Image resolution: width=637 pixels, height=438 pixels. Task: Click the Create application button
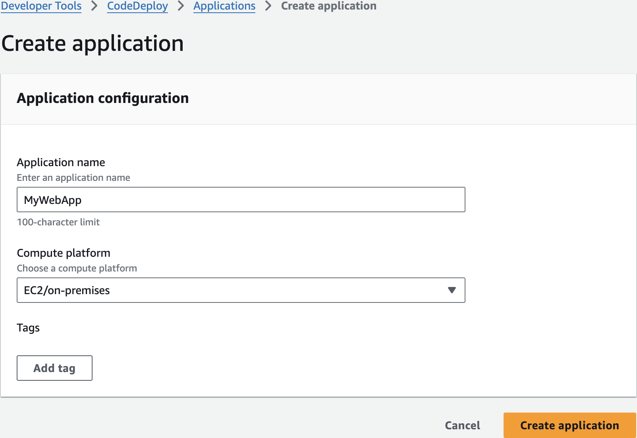pyautogui.click(x=569, y=425)
